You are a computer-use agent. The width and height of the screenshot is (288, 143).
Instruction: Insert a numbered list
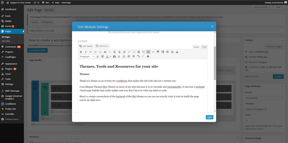coord(100,52)
